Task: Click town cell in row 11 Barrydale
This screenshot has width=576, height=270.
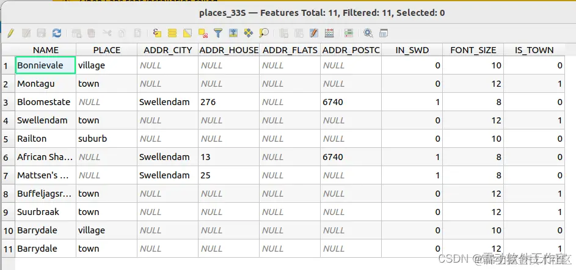Action: click(x=106, y=249)
